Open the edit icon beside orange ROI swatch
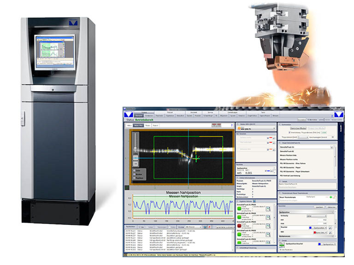This screenshot has width=354, height=265. [274, 150]
